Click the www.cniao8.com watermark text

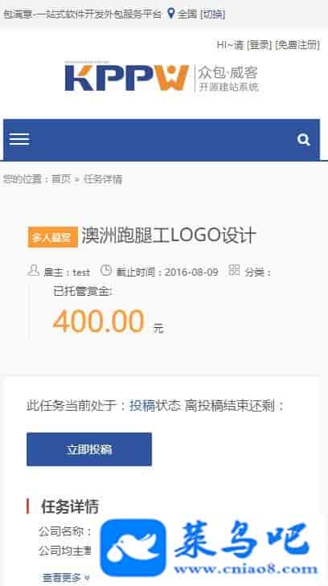(246, 570)
